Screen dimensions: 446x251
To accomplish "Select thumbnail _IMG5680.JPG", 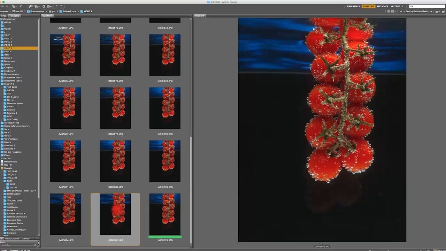I will [165, 108].
